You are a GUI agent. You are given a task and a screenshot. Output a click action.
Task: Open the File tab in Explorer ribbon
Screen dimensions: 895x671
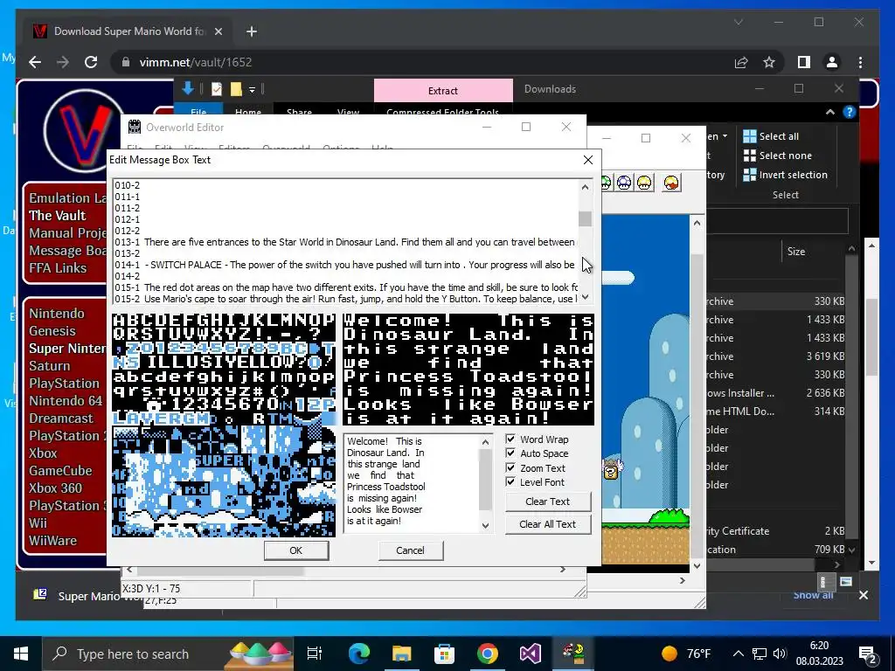[198, 111]
